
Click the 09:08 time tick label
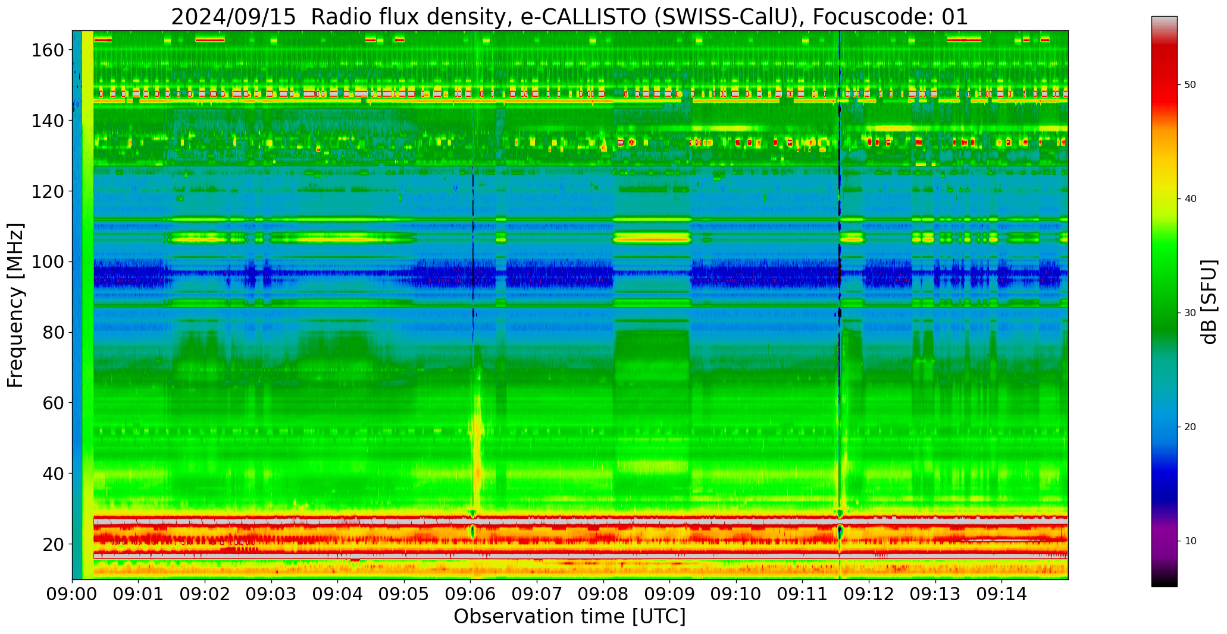(603, 594)
